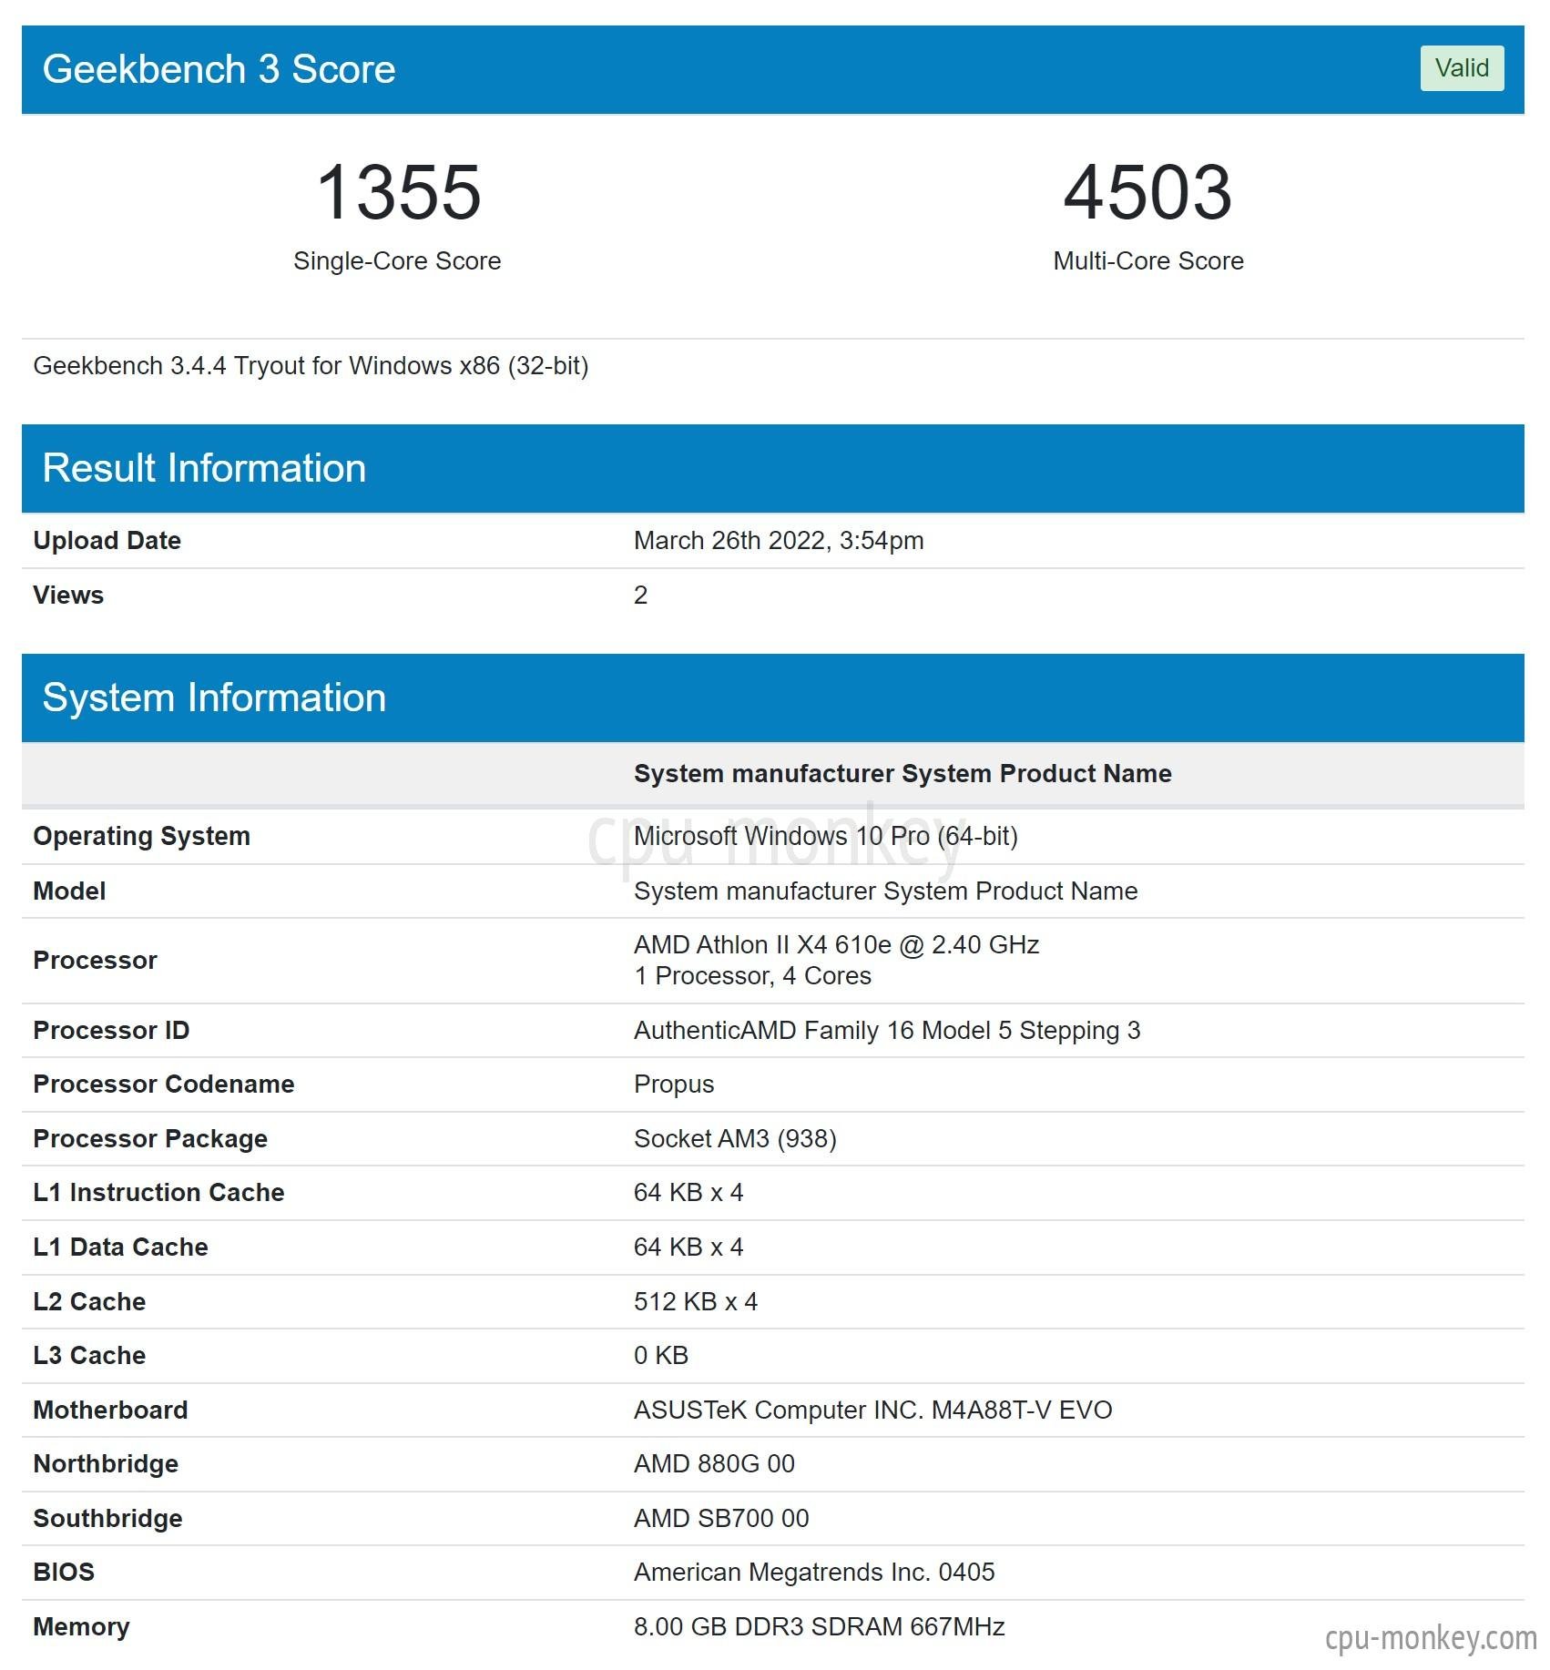Click the Processor row label
This screenshot has width=1550, height=1670.
point(95,961)
